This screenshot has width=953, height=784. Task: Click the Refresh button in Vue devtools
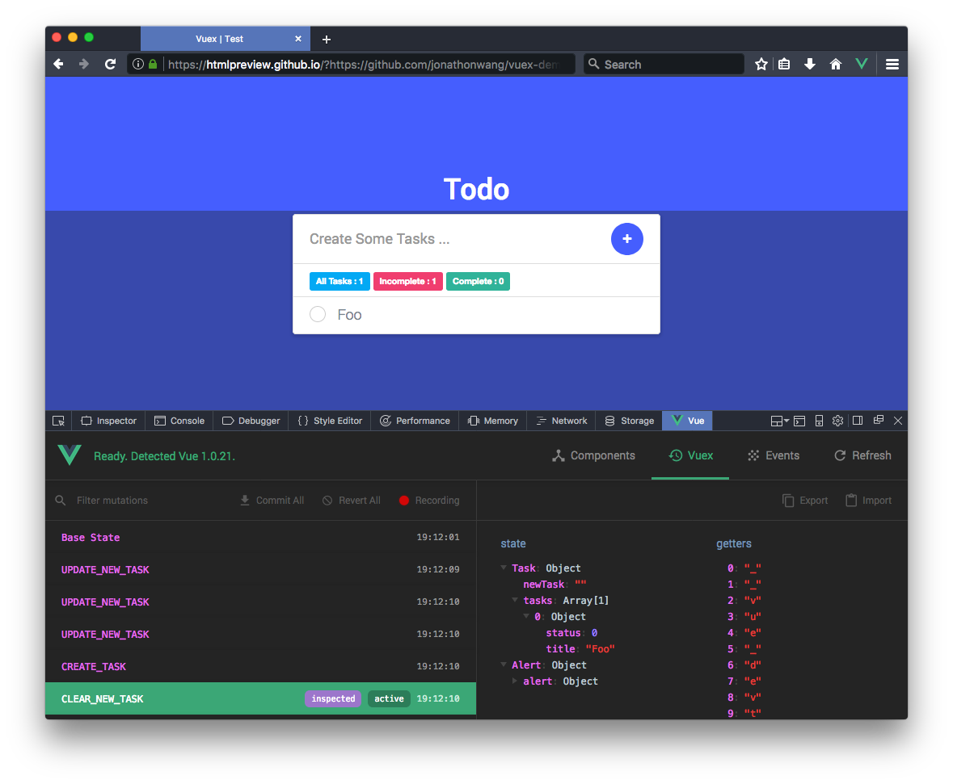point(862,455)
